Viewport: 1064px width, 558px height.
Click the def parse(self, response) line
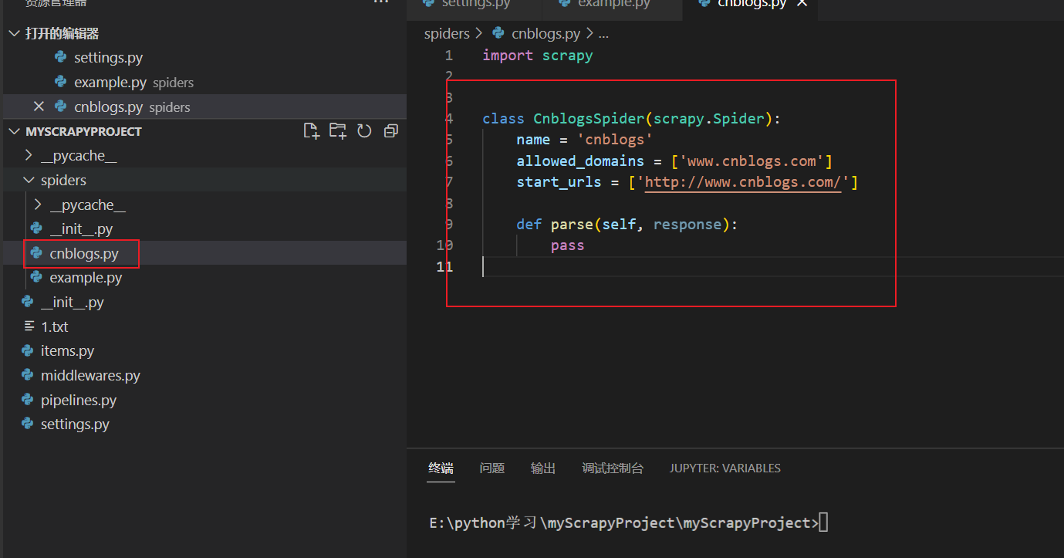tap(627, 225)
